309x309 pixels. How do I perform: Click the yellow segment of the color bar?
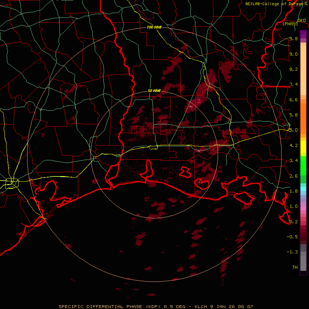tap(303, 147)
